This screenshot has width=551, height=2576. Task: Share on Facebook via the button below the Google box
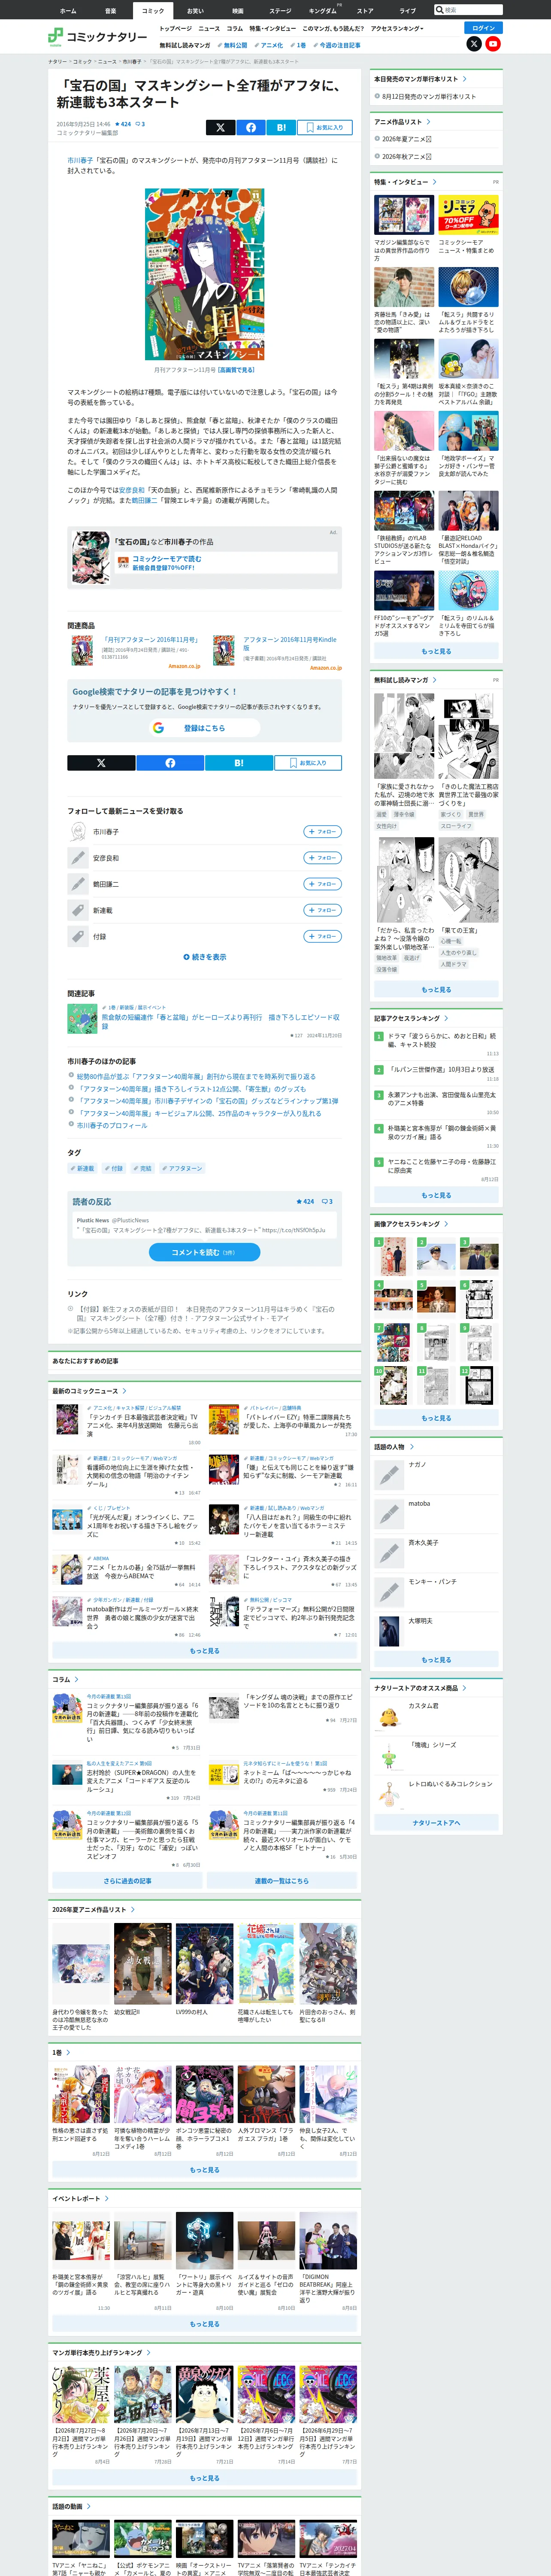tap(170, 762)
